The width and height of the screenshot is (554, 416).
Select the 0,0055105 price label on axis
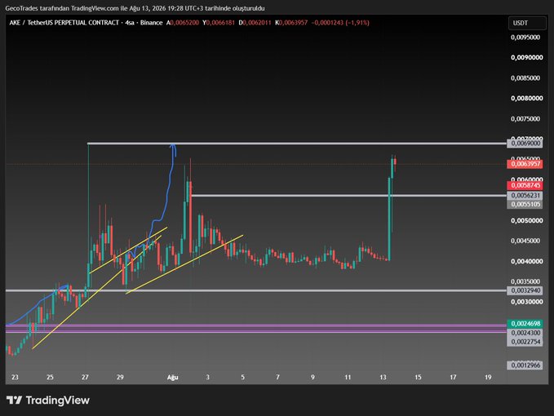[x=525, y=204]
